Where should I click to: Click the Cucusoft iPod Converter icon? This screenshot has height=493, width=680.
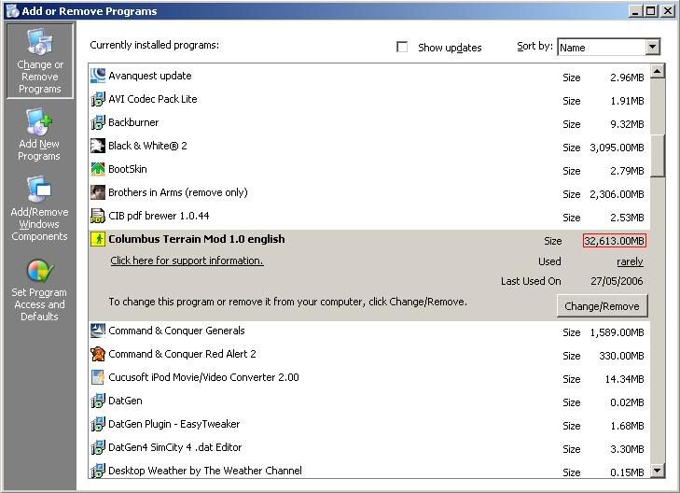(98, 377)
